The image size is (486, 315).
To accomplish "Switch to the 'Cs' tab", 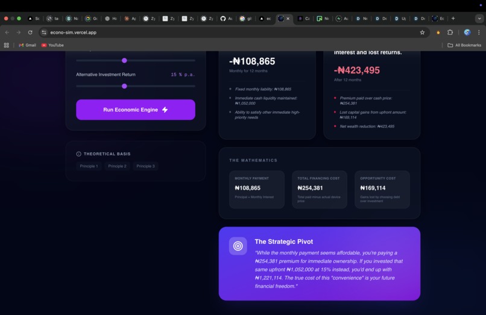I will click(x=303, y=19).
